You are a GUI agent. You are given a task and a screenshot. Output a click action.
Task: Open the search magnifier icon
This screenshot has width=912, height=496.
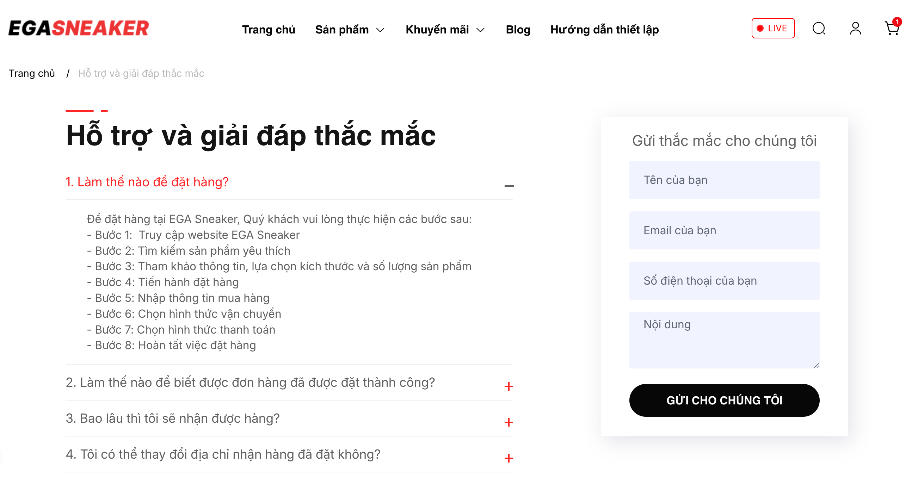pyautogui.click(x=819, y=29)
